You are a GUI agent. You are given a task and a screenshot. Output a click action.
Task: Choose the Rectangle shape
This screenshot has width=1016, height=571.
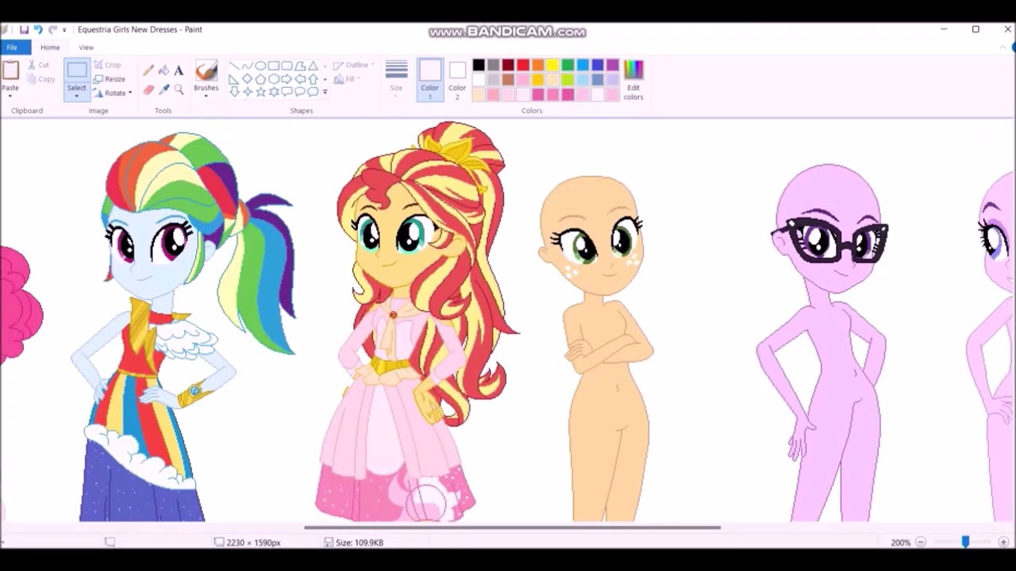273,66
